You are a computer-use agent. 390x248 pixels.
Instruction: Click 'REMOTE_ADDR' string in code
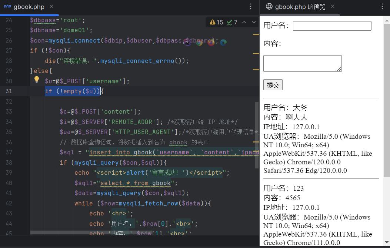coord(131,122)
